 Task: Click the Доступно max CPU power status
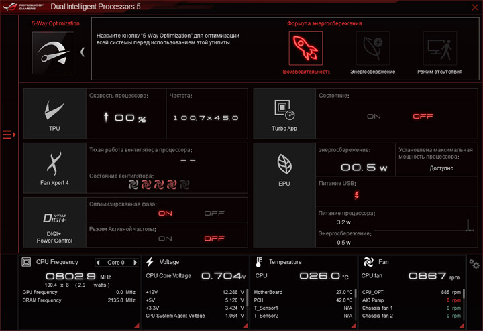441,168
